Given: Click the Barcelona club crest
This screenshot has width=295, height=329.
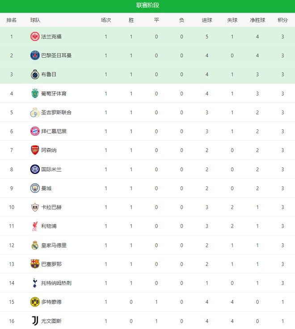Looking at the screenshot, I should coord(35,264).
